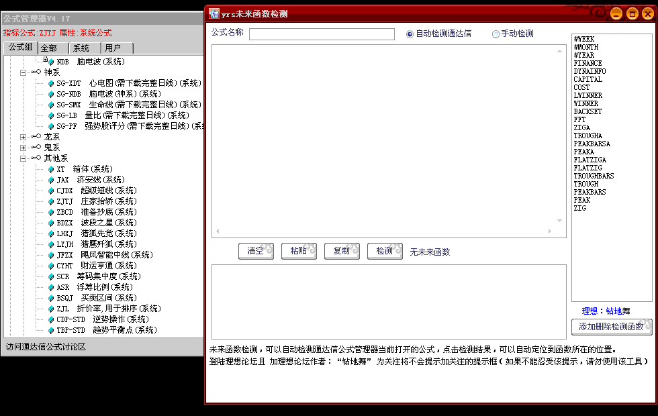Screen dimensions: 658x416
Task: Click the diamond icon beside XT 箱体
Action: (x=51, y=169)
